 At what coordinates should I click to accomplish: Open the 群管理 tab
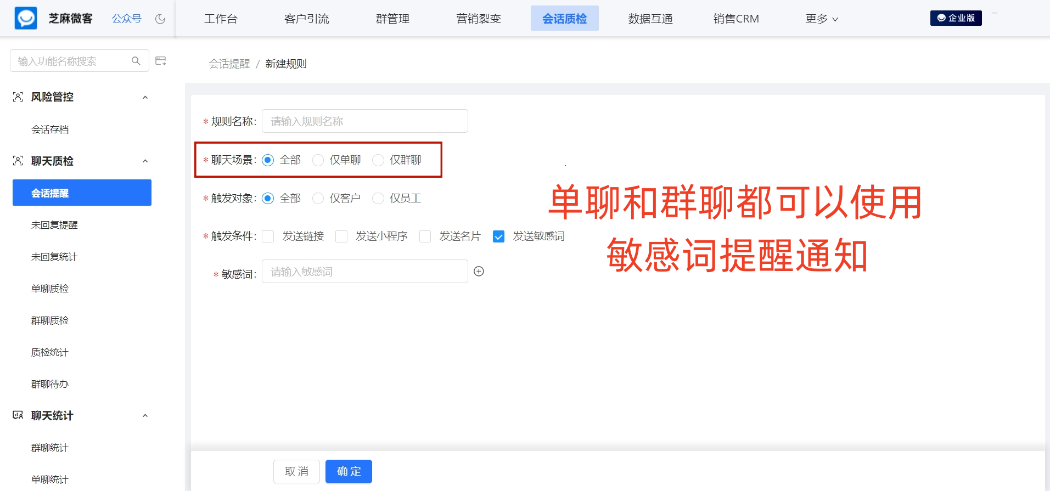coord(392,19)
